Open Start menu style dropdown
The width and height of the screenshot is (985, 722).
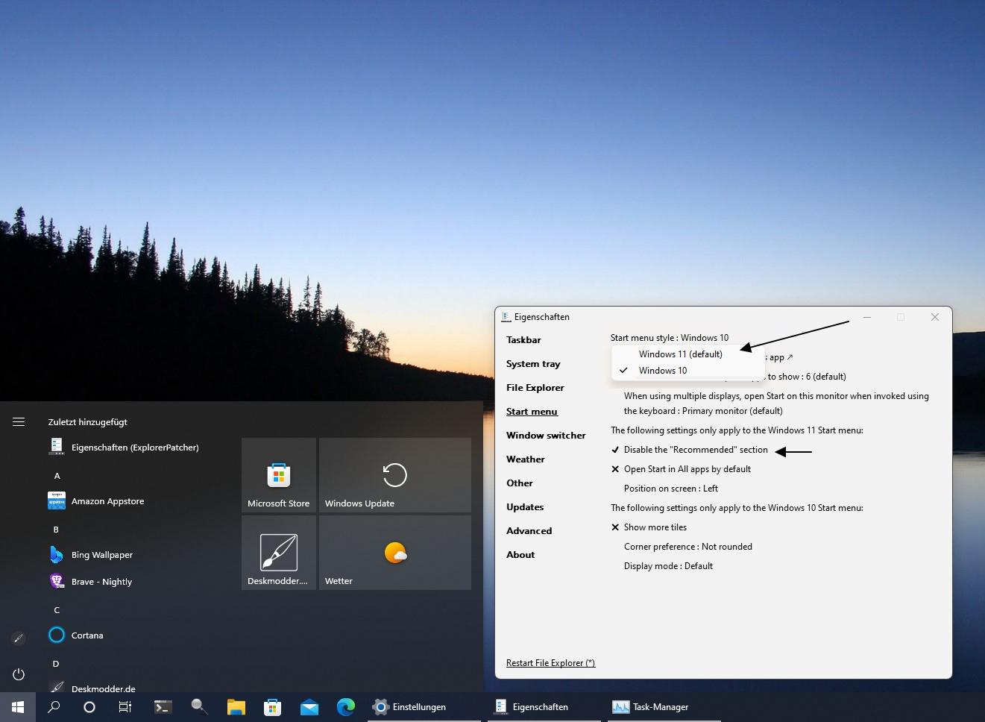click(x=670, y=338)
